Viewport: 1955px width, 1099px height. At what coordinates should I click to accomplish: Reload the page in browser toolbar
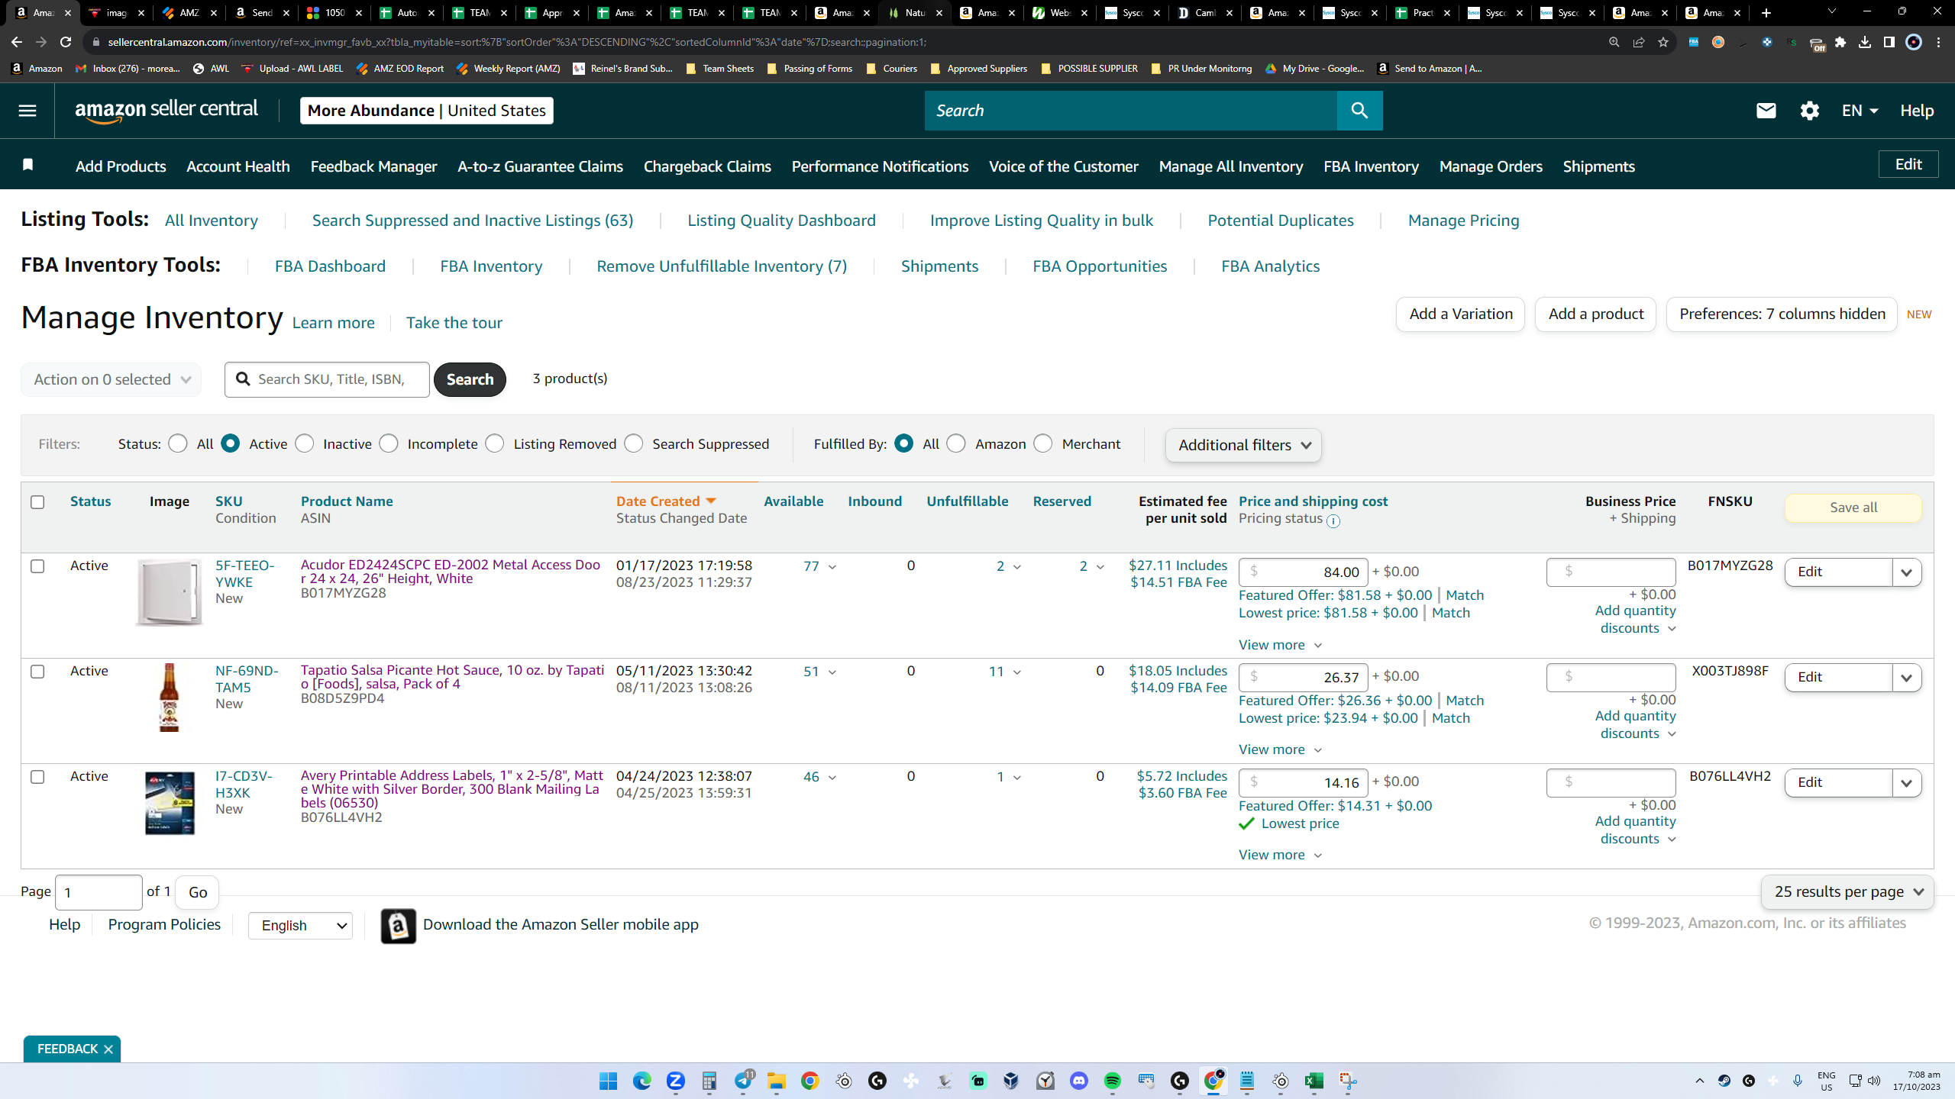tap(66, 42)
